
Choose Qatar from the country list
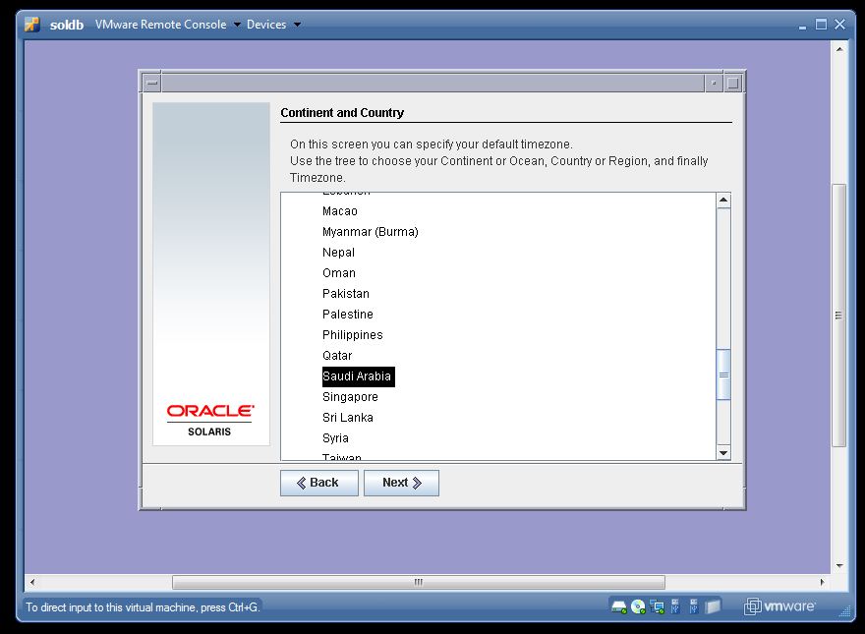click(337, 355)
